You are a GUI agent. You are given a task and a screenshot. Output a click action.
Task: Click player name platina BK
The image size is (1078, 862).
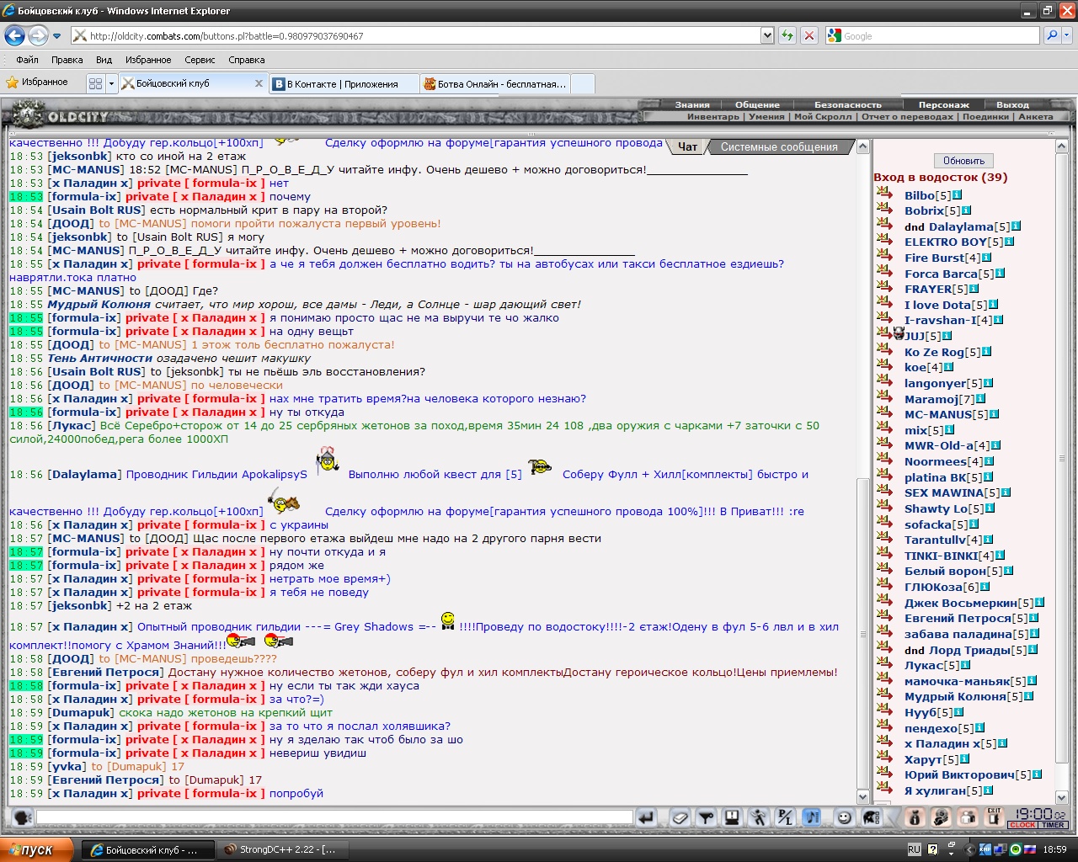pyautogui.click(x=936, y=477)
